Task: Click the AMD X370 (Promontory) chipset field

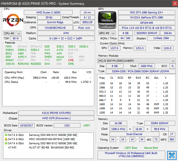Action: coord(56,118)
